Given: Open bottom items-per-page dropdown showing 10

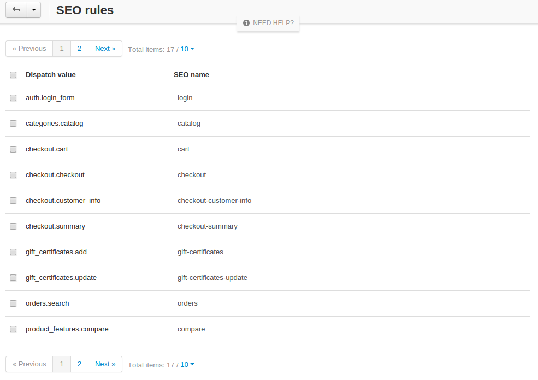Looking at the screenshot, I should point(187,365).
